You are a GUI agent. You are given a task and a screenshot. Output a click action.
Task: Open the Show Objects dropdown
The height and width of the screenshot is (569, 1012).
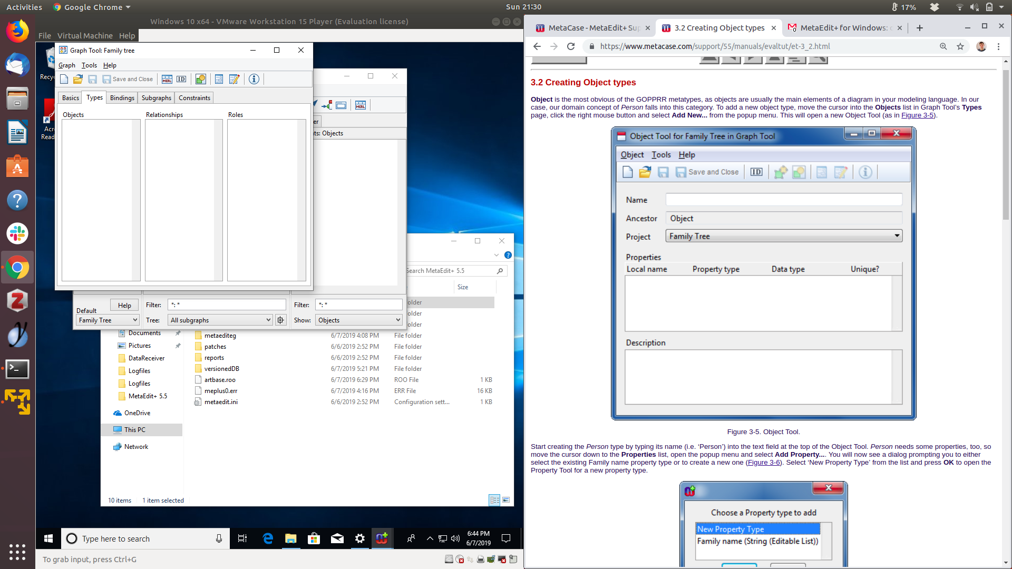(x=359, y=320)
